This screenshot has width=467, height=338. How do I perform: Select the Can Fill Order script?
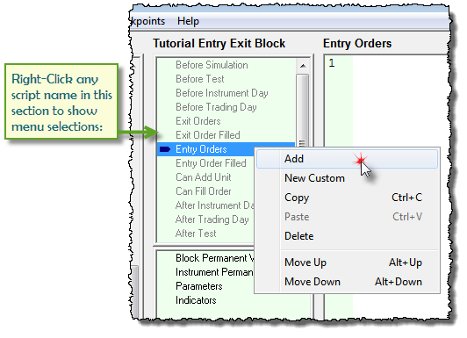(204, 191)
